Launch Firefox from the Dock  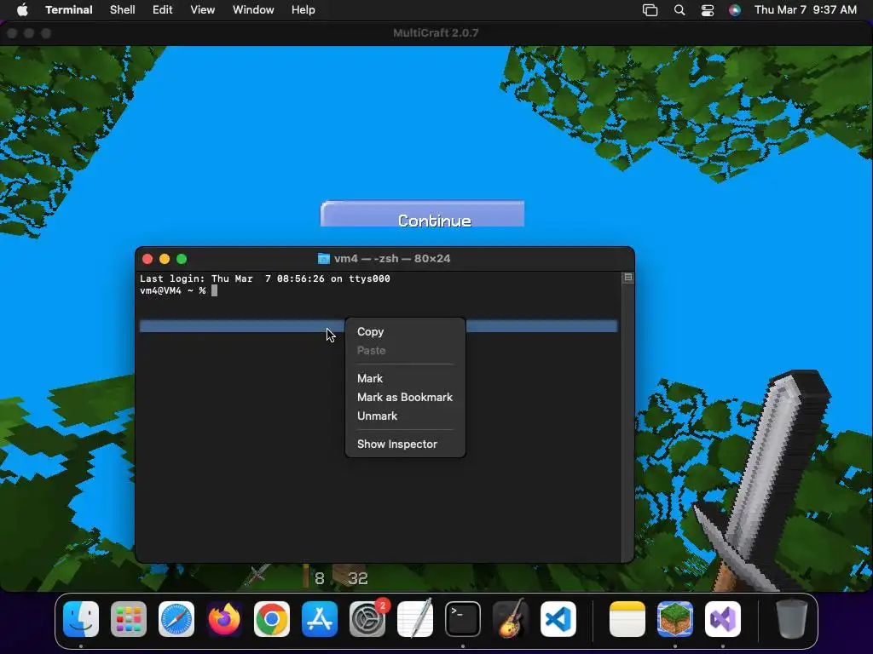pyautogui.click(x=224, y=619)
